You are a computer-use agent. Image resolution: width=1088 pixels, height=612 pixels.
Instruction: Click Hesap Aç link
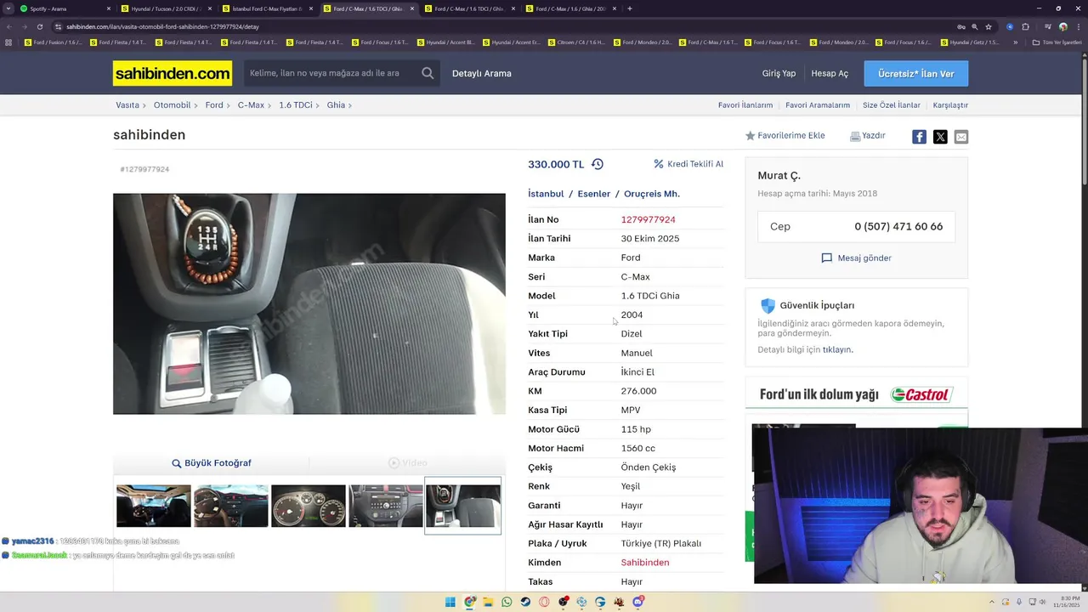click(x=830, y=74)
